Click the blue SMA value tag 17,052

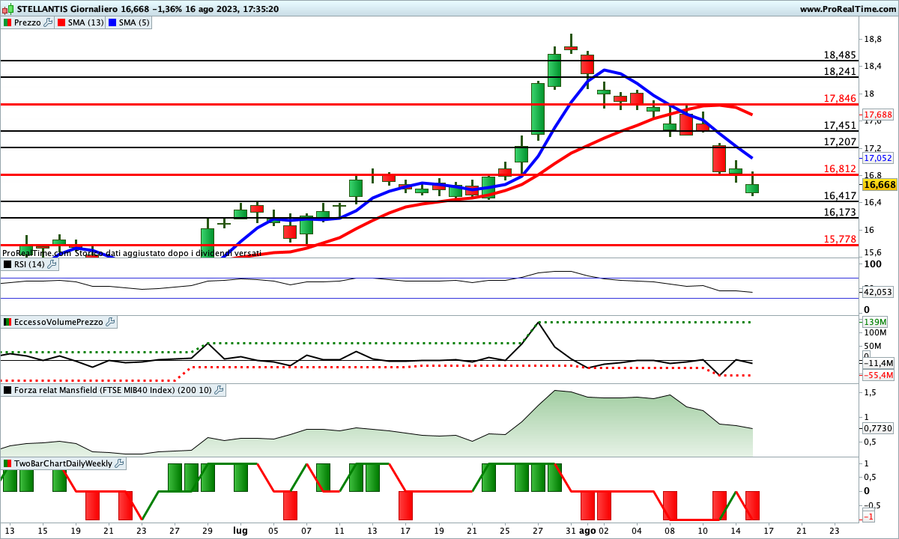click(877, 159)
